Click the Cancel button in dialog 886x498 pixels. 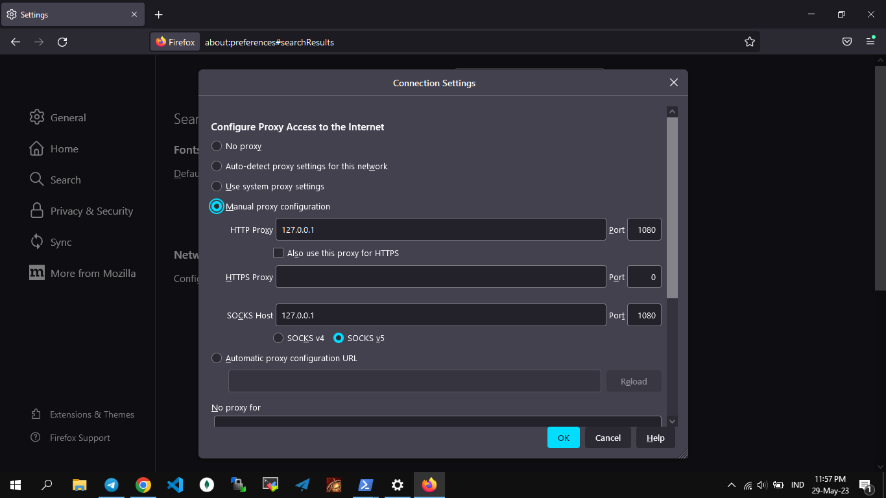coord(608,438)
